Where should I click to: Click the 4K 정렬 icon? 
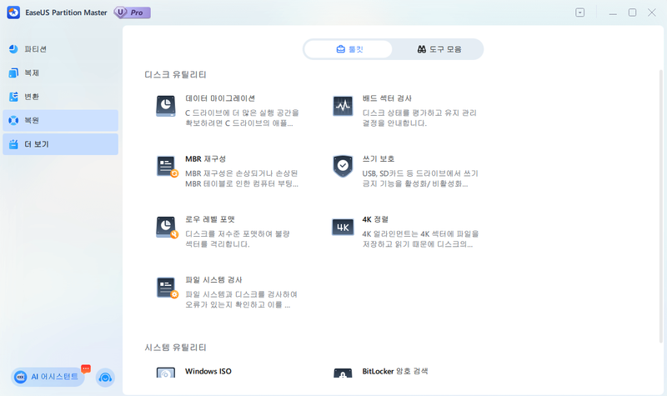(343, 227)
